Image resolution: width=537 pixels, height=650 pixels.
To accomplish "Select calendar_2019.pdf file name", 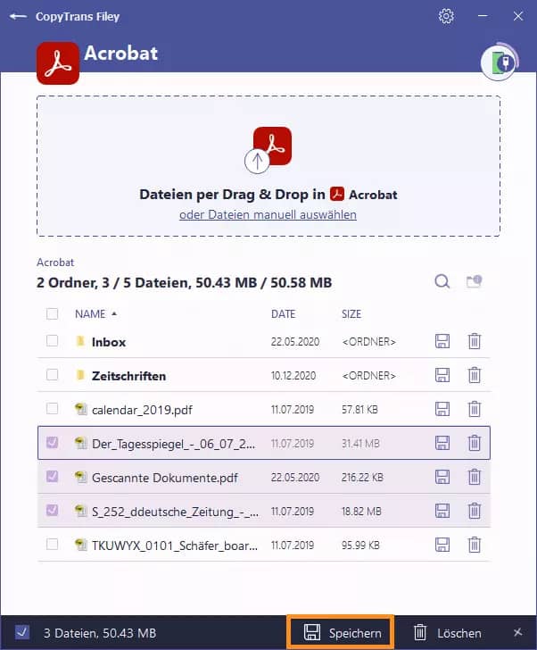I will [x=142, y=410].
